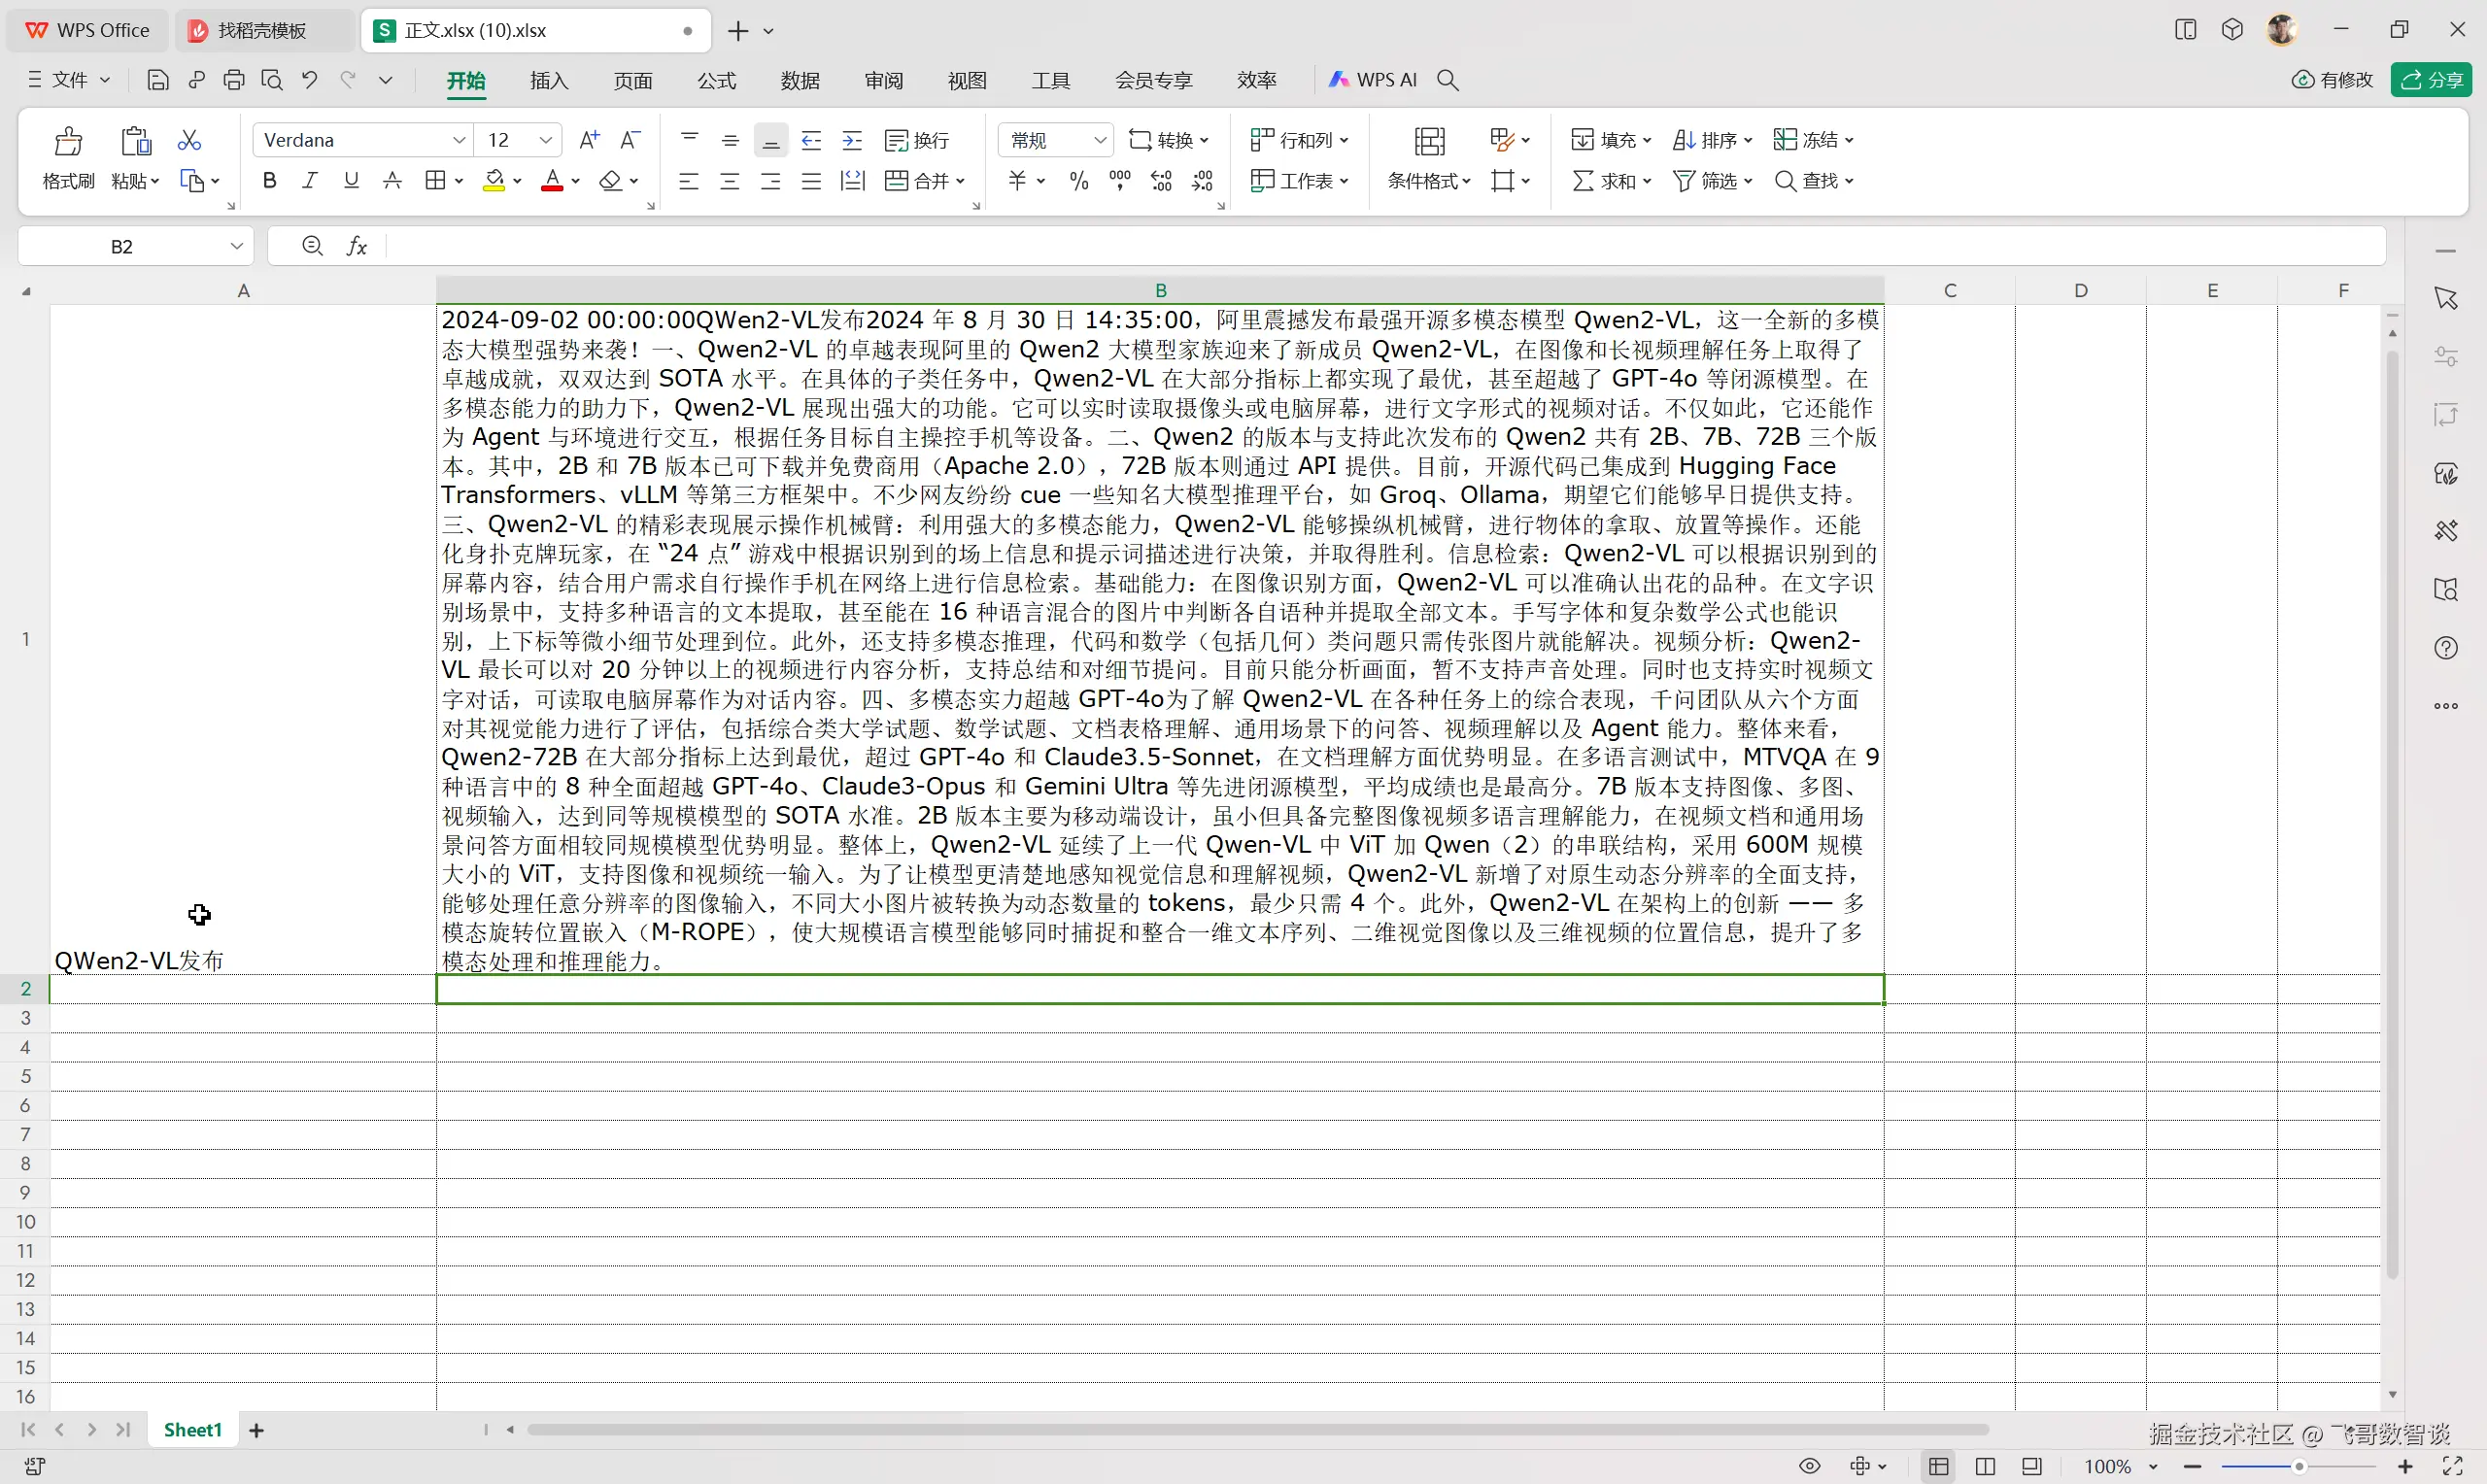Open WPS AI button
Screen dimensions: 2487x1484
click(x=1373, y=80)
